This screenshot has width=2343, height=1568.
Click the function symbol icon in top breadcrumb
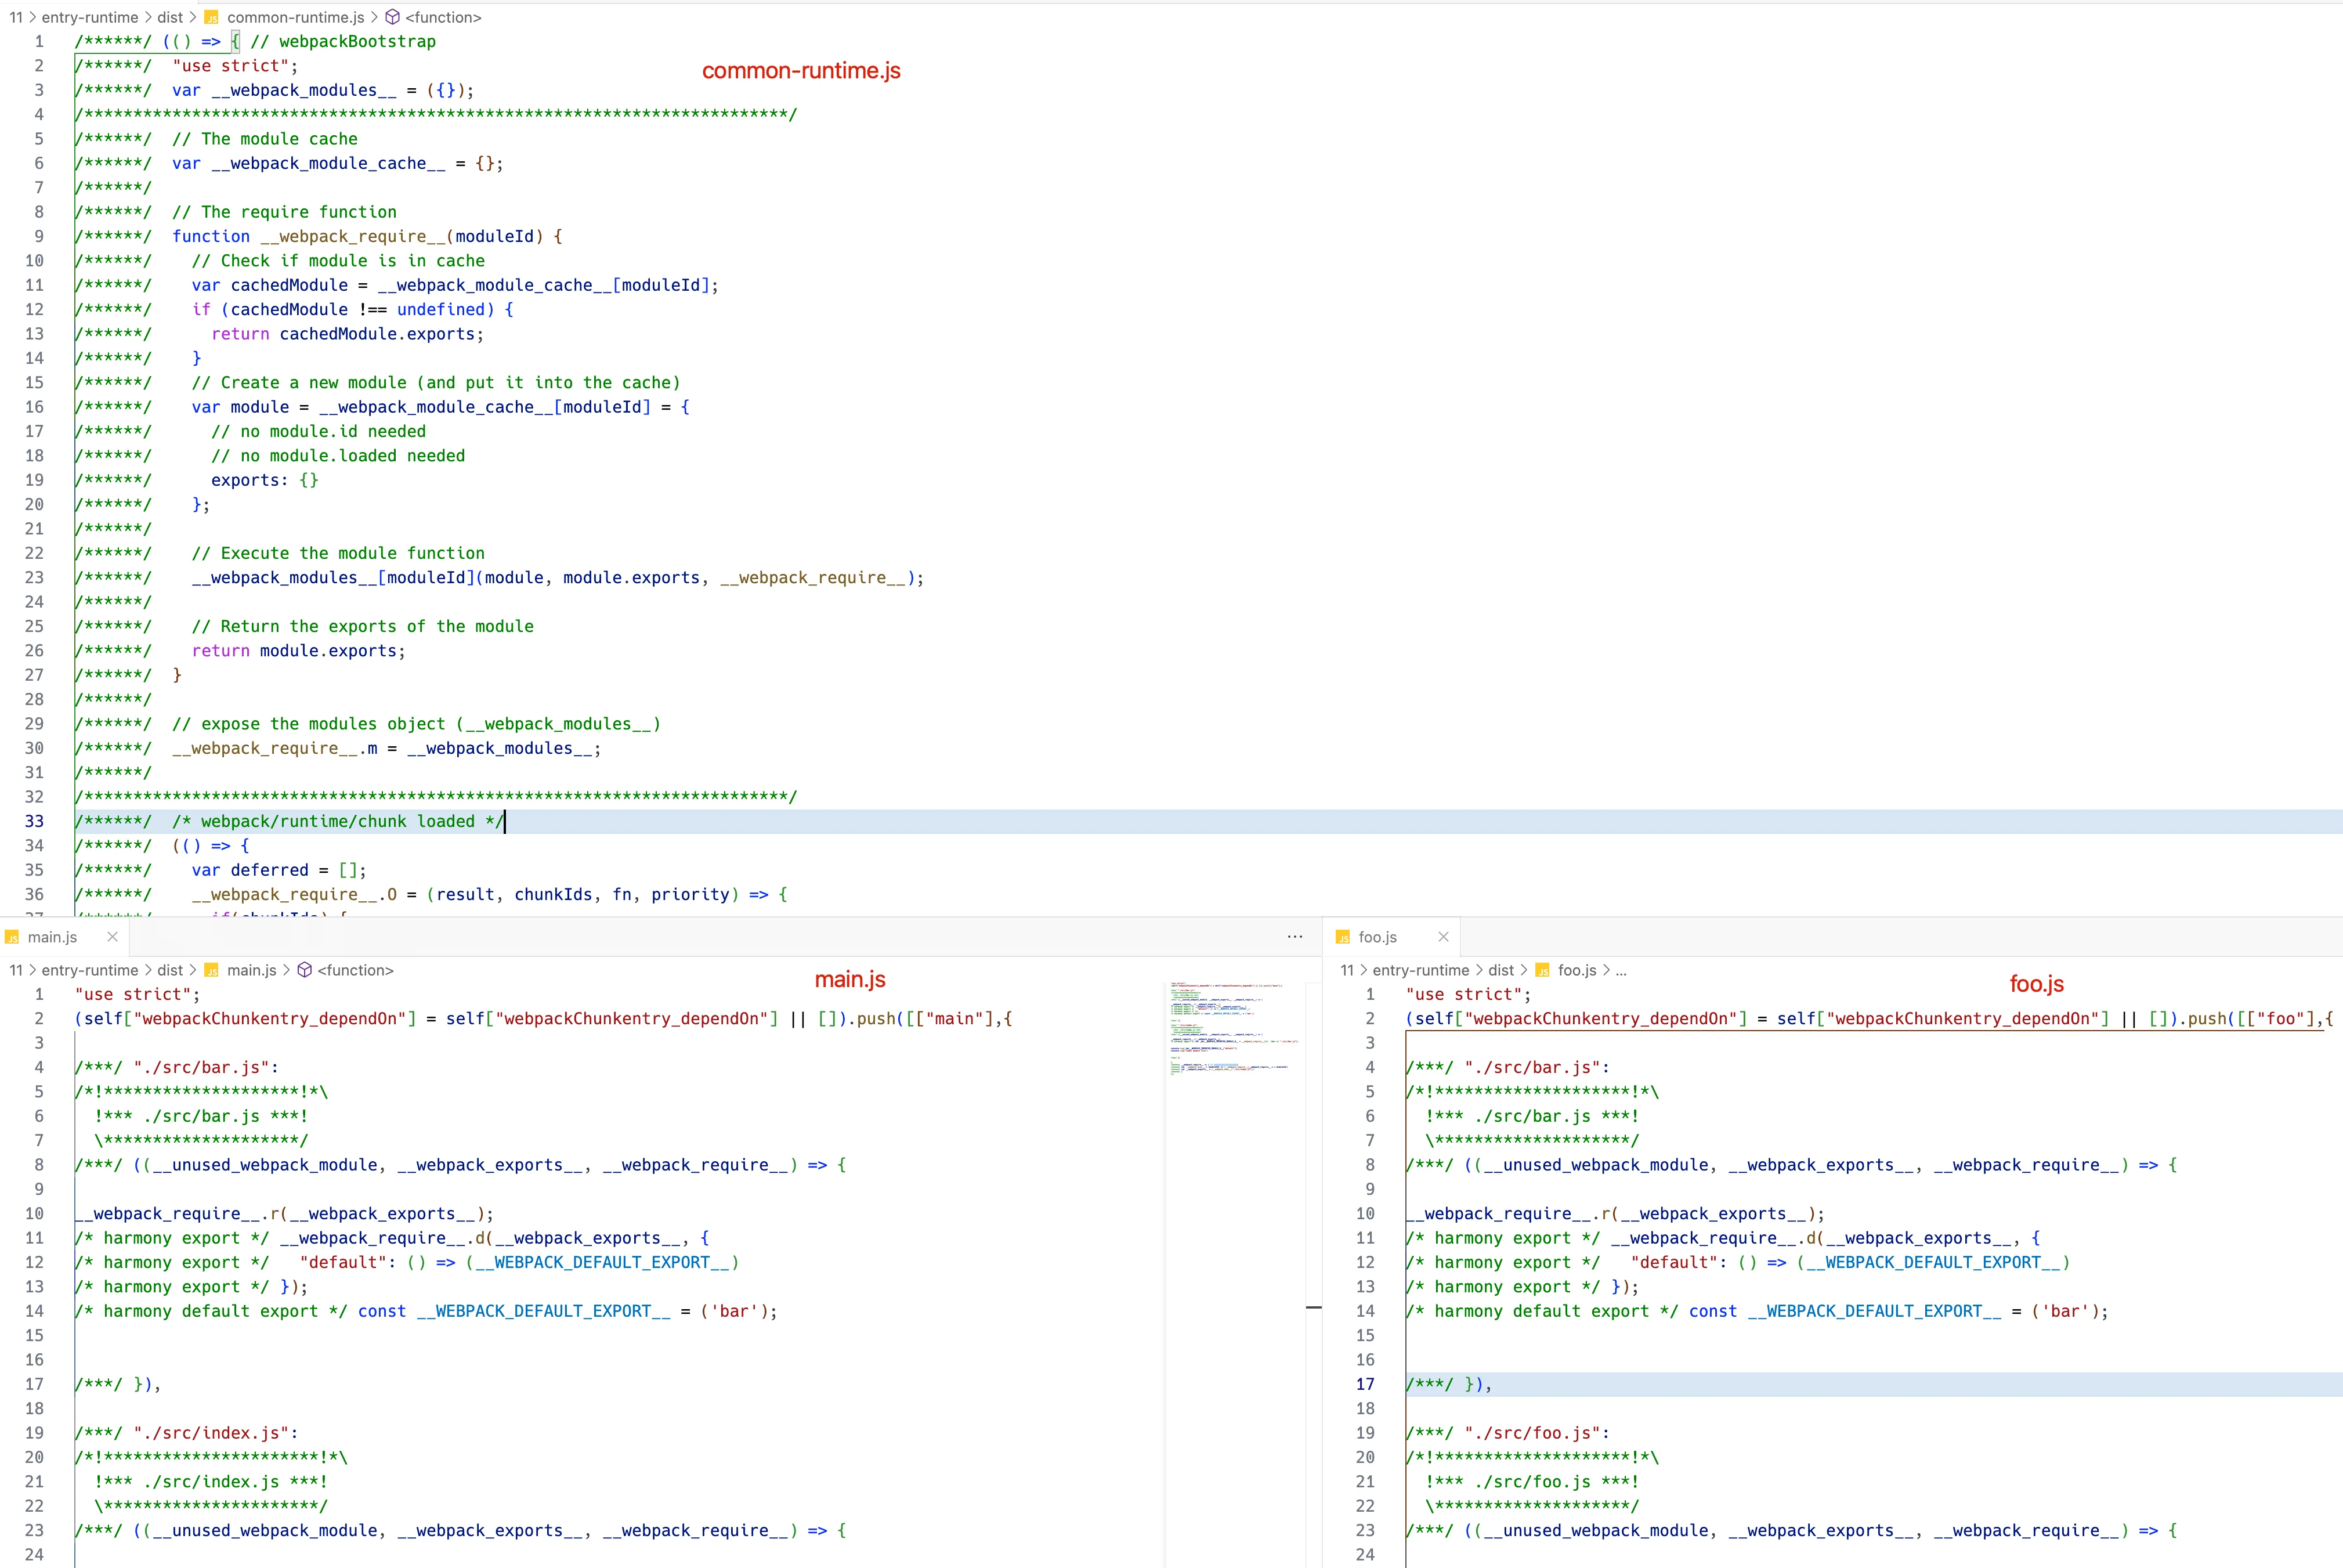click(x=393, y=17)
